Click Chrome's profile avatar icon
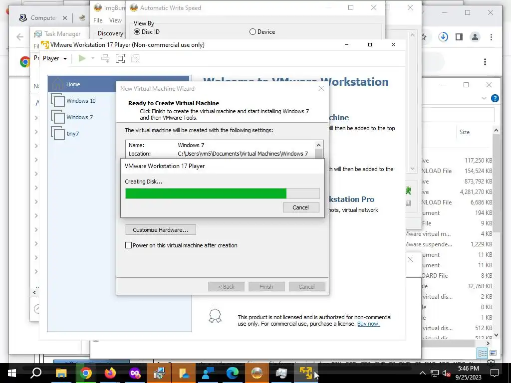Image resolution: width=511 pixels, height=383 pixels. (475, 37)
